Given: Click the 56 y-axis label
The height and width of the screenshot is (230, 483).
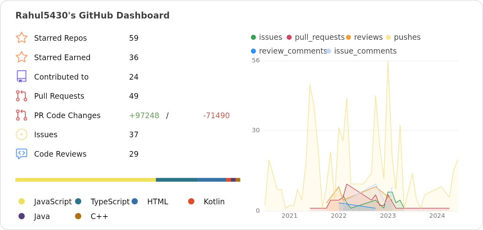Looking at the screenshot, I should [x=256, y=60].
